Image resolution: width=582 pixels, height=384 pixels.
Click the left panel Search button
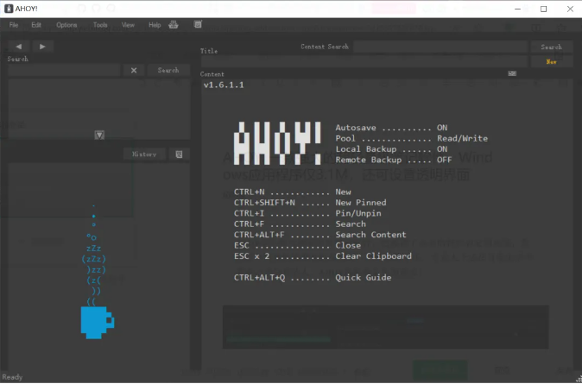tap(168, 70)
